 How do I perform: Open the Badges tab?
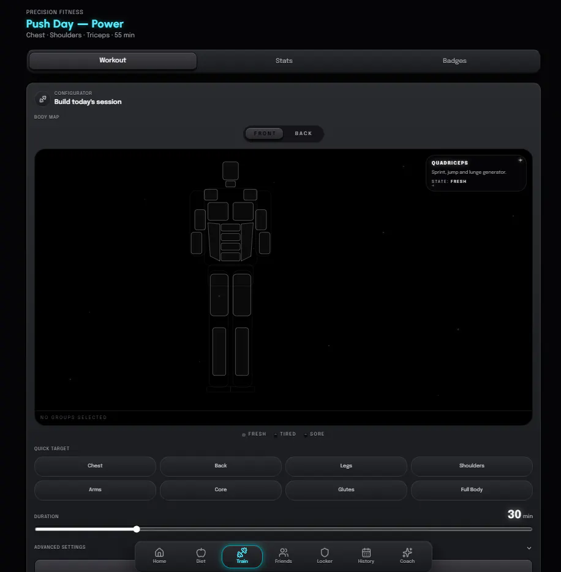coord(454,61)
